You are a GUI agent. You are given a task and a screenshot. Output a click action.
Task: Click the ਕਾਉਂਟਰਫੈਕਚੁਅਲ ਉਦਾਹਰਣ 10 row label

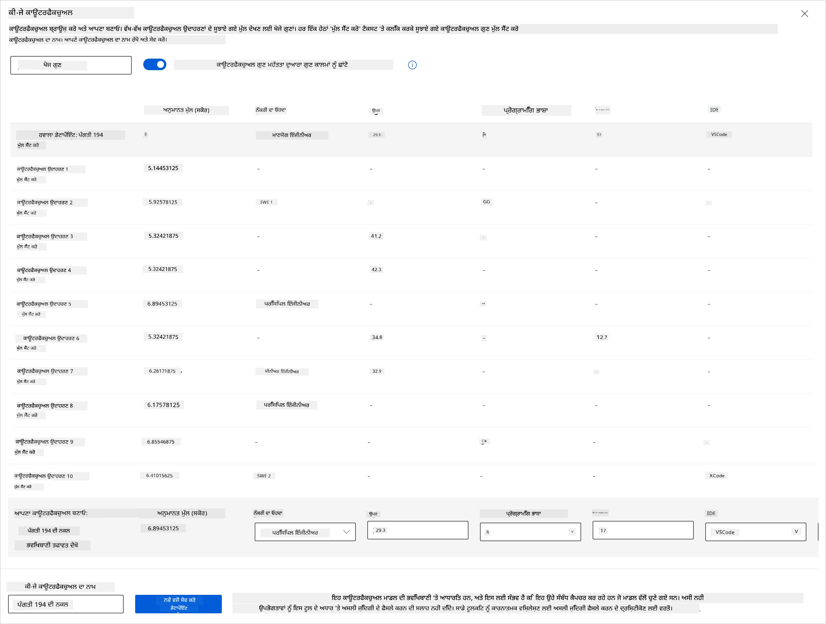(x=44, y=476)
